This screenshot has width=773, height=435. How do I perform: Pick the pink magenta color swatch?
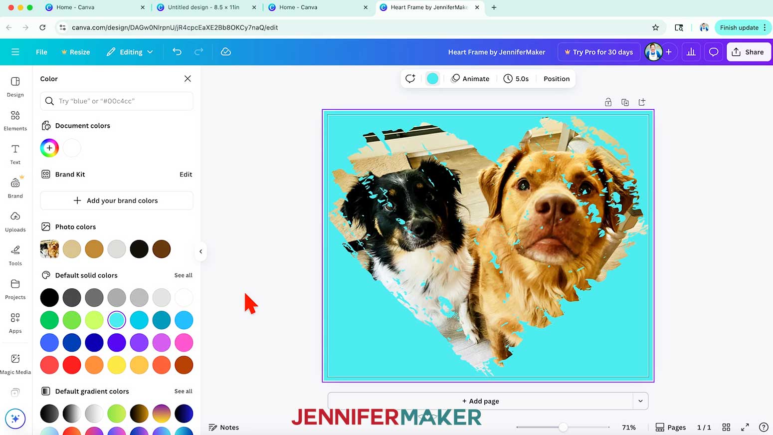(184, 343)
